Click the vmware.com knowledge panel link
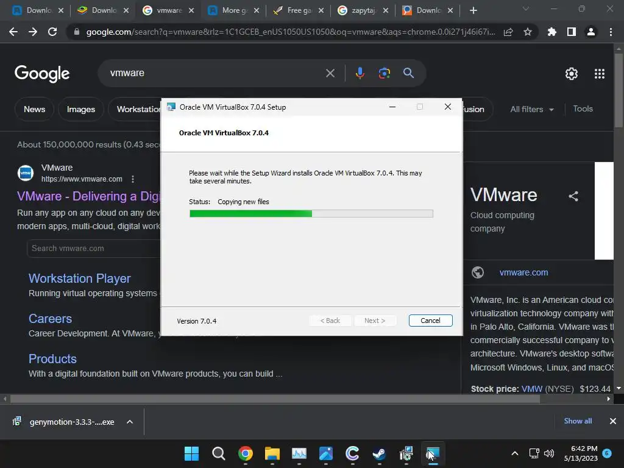The height and width of the screenshot is (468, 624). click(523, 272)
